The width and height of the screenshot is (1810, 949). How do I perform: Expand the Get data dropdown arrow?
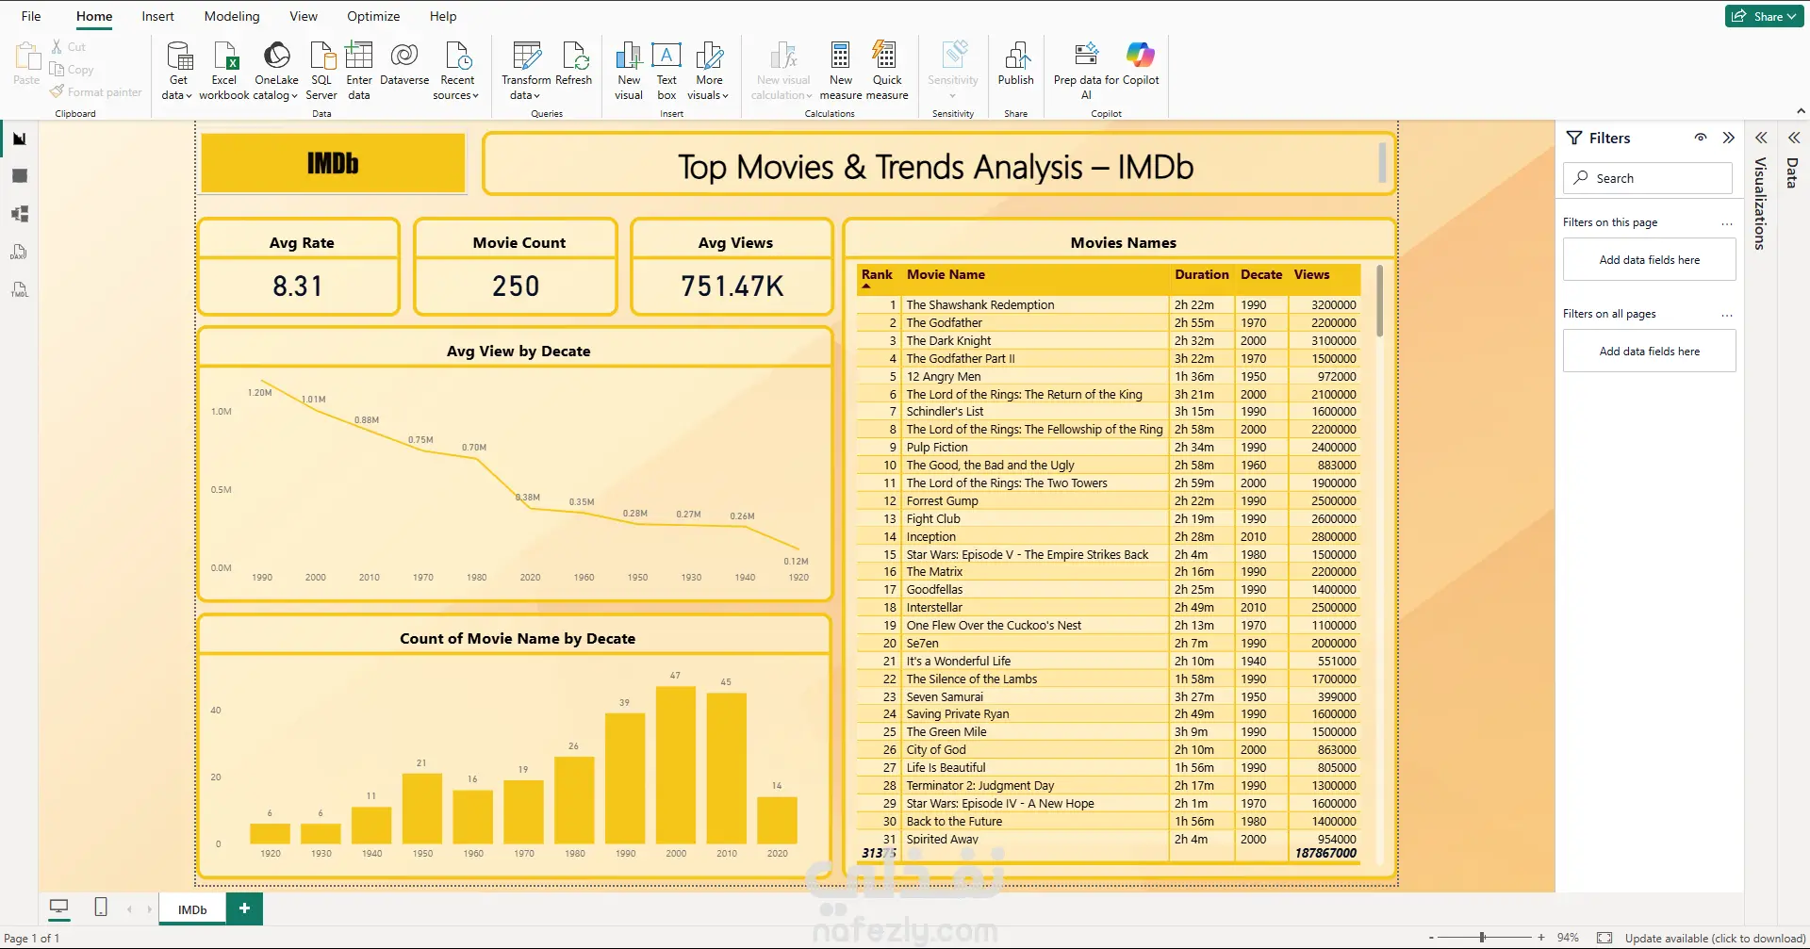189,96
